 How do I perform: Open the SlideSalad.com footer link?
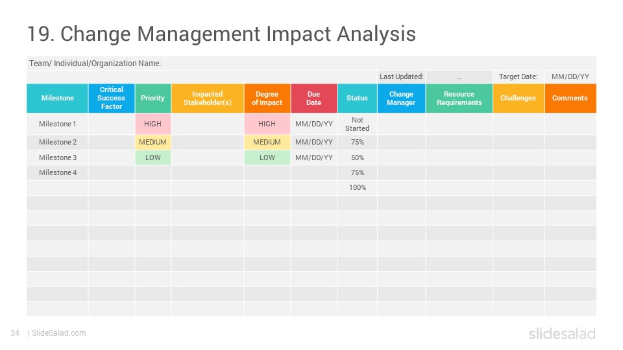pyautogui.click(x=59, y=333)
